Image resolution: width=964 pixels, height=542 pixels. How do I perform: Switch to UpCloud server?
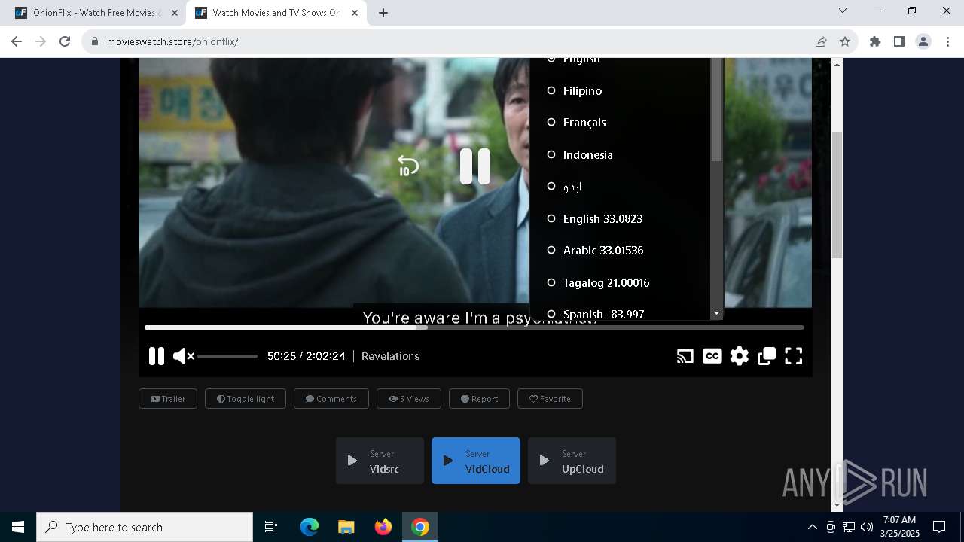click(572, 461)
